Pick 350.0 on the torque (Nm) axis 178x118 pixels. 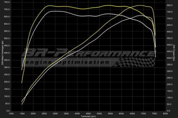click(170, 65)
